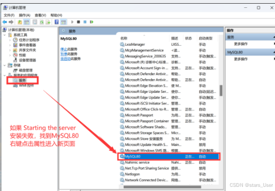Collapse the 系统工具 tree node chevron
This screenshot has height=191, width=275.
coord(5,35)
